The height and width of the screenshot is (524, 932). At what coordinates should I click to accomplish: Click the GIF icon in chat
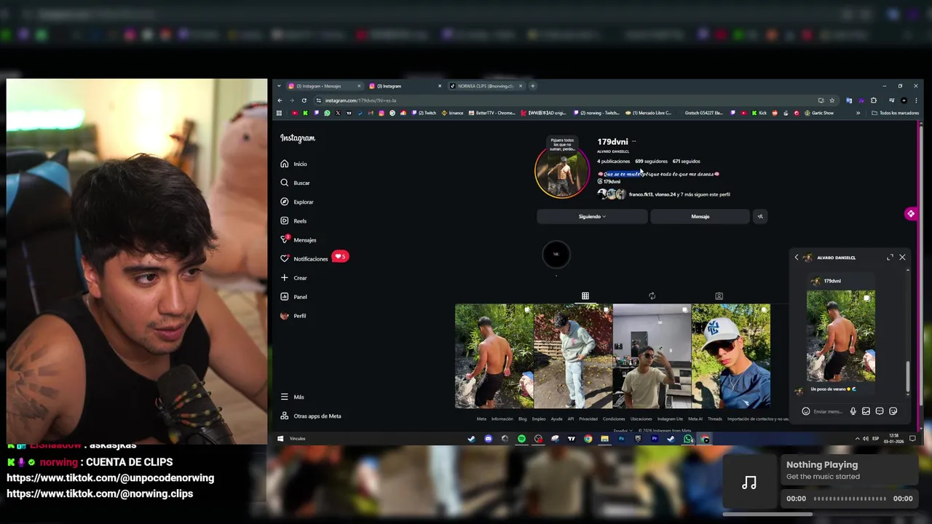pos(880,411)
